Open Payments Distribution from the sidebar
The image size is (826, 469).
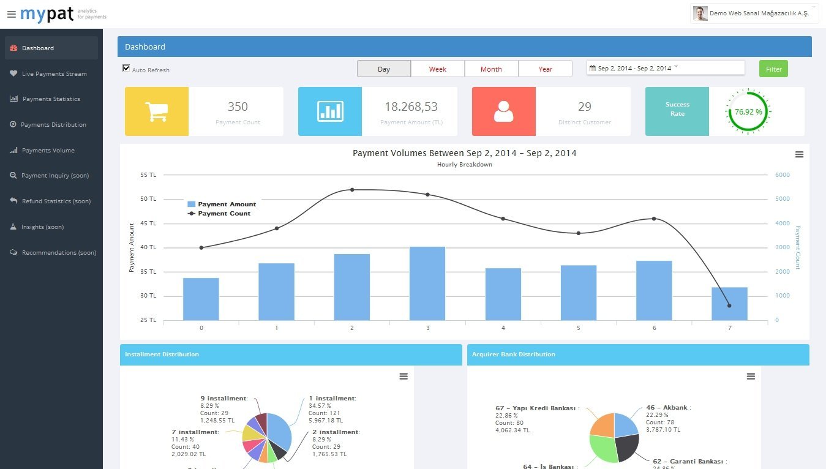[54, 124]
